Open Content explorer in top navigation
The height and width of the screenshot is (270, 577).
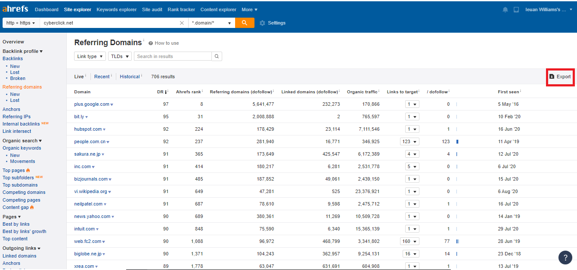coord(218,9)
